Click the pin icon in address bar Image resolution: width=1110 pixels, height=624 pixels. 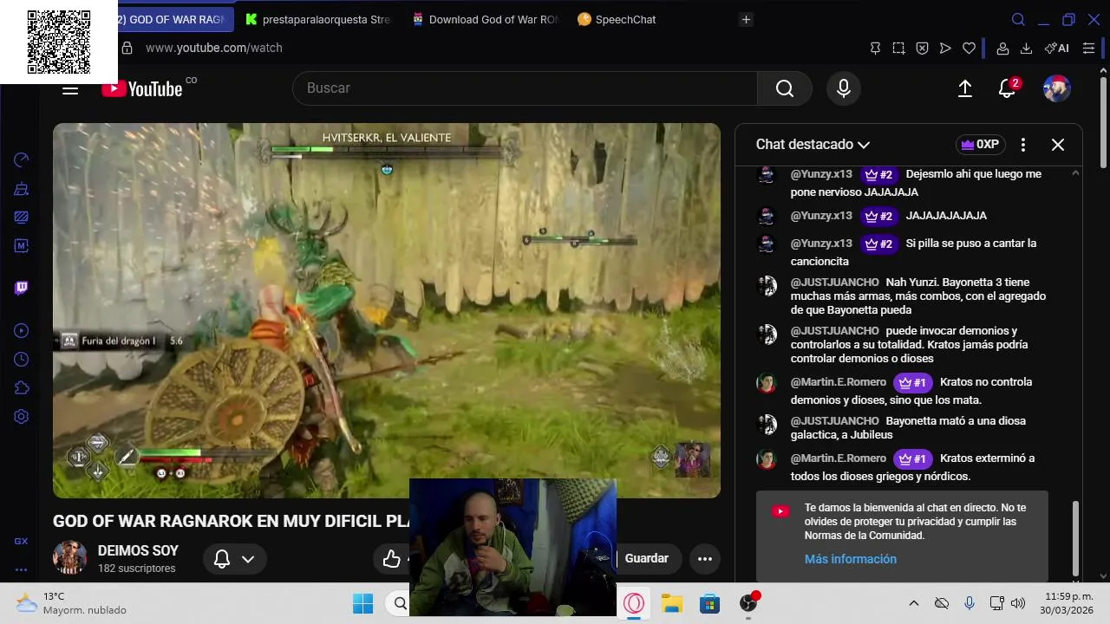(x=875, y=48)
